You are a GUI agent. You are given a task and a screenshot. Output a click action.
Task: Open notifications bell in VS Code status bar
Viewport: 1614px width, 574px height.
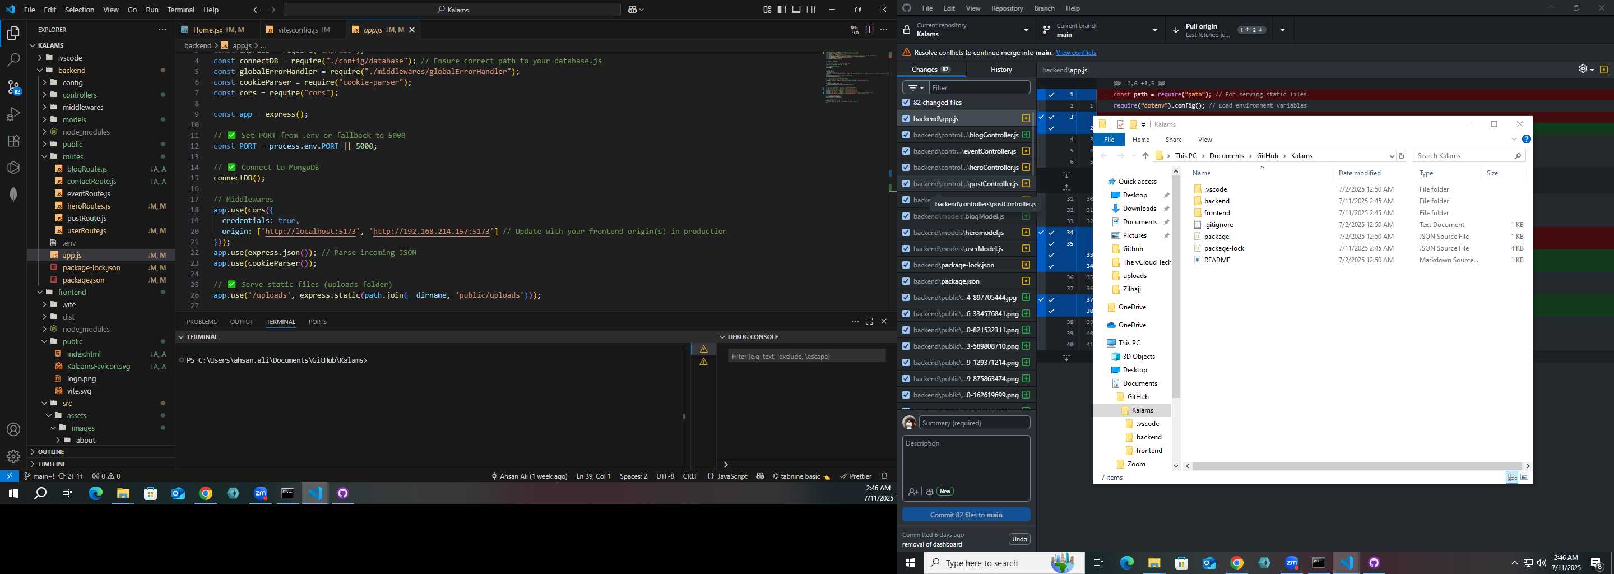[x=884, y=476]
